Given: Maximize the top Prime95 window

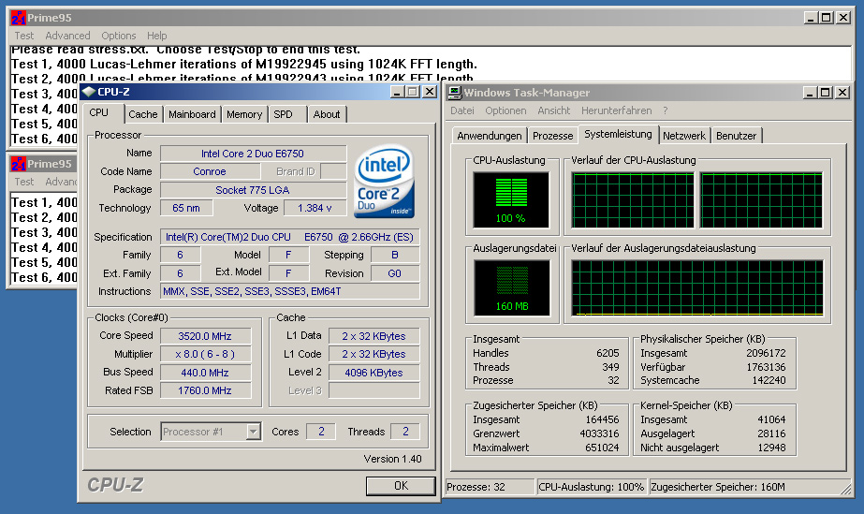Looking at the screenshot, I should point(827,18).
